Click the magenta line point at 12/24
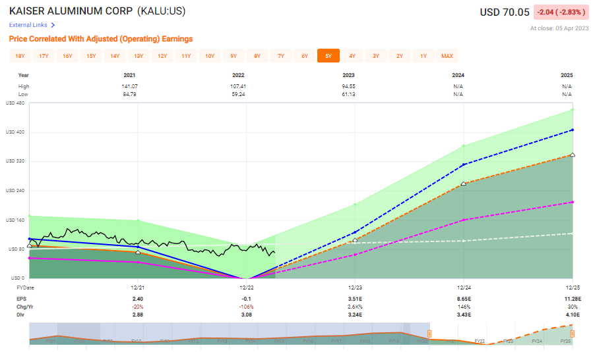The width and height of the screenshot is (593, 352). point(464,220)
